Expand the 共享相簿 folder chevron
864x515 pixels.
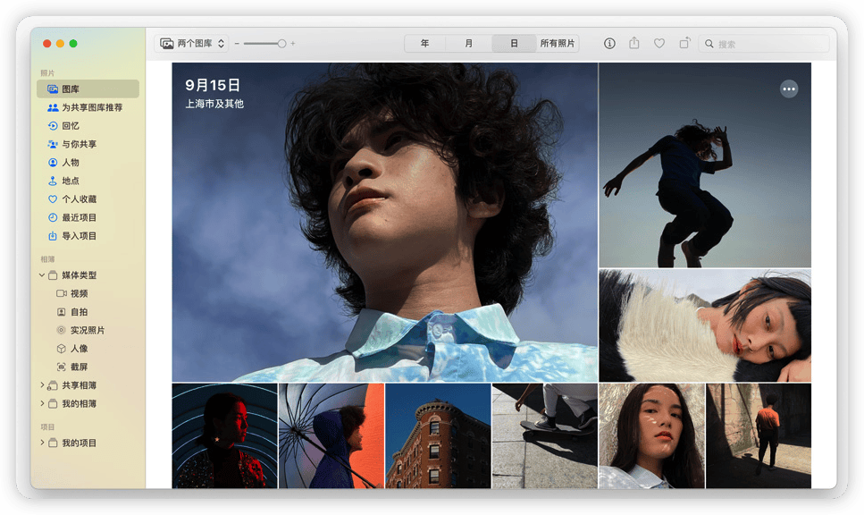42,384
